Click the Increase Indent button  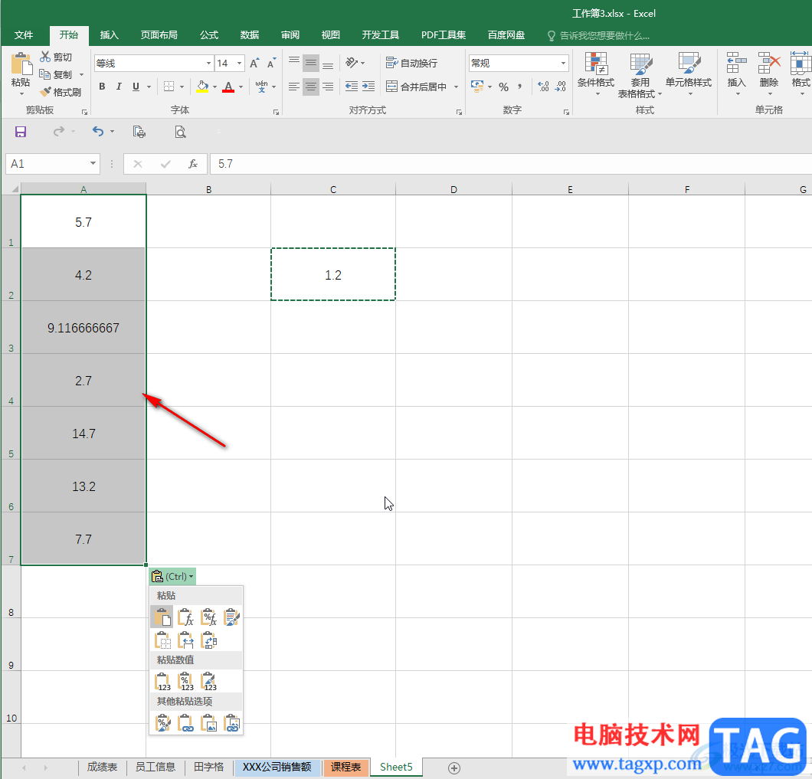click(368, 87)
